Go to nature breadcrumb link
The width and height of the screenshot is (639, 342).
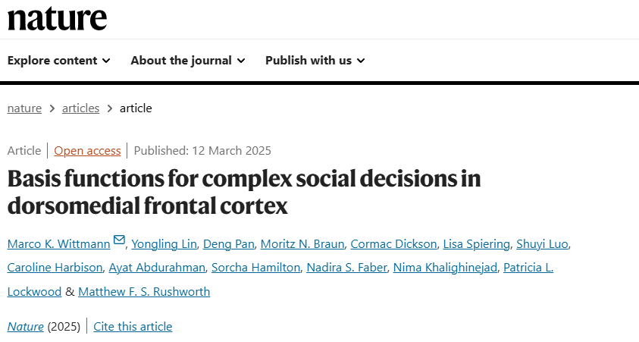[x=24, y=108]
